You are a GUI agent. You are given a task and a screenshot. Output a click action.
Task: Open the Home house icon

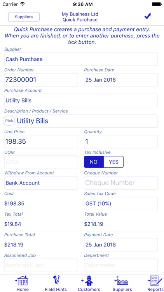point(23,281)
